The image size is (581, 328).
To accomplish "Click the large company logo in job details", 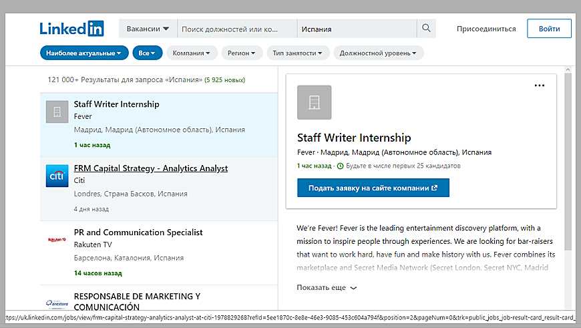I will [314, 102].
